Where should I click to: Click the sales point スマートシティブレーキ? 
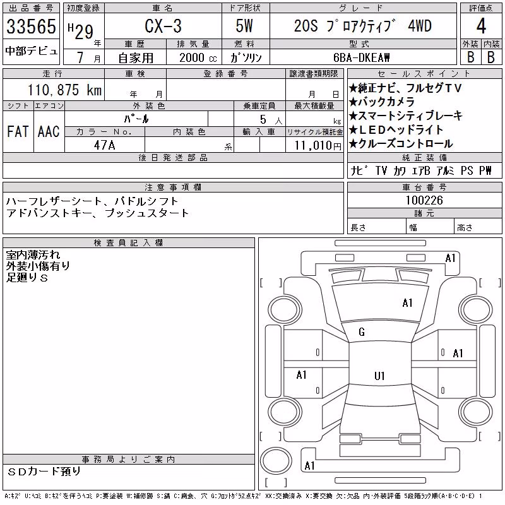(x=406, y=116)
